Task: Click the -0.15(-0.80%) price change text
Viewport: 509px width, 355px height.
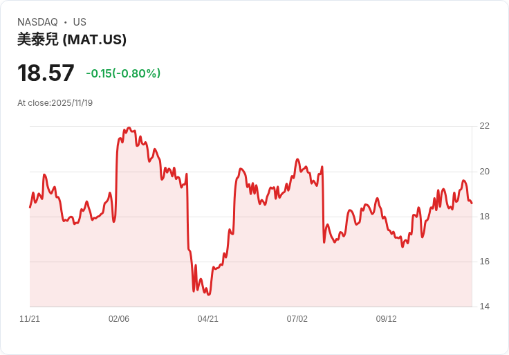Action: coord(123,73)
